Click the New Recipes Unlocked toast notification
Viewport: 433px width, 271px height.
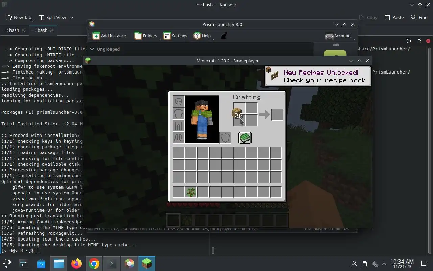318,76
